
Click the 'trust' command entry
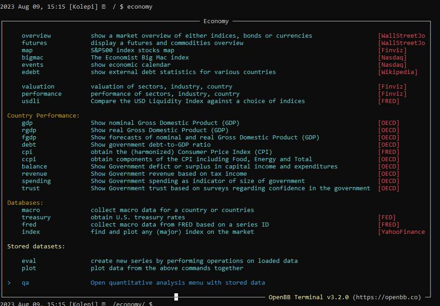coord(31,188)
